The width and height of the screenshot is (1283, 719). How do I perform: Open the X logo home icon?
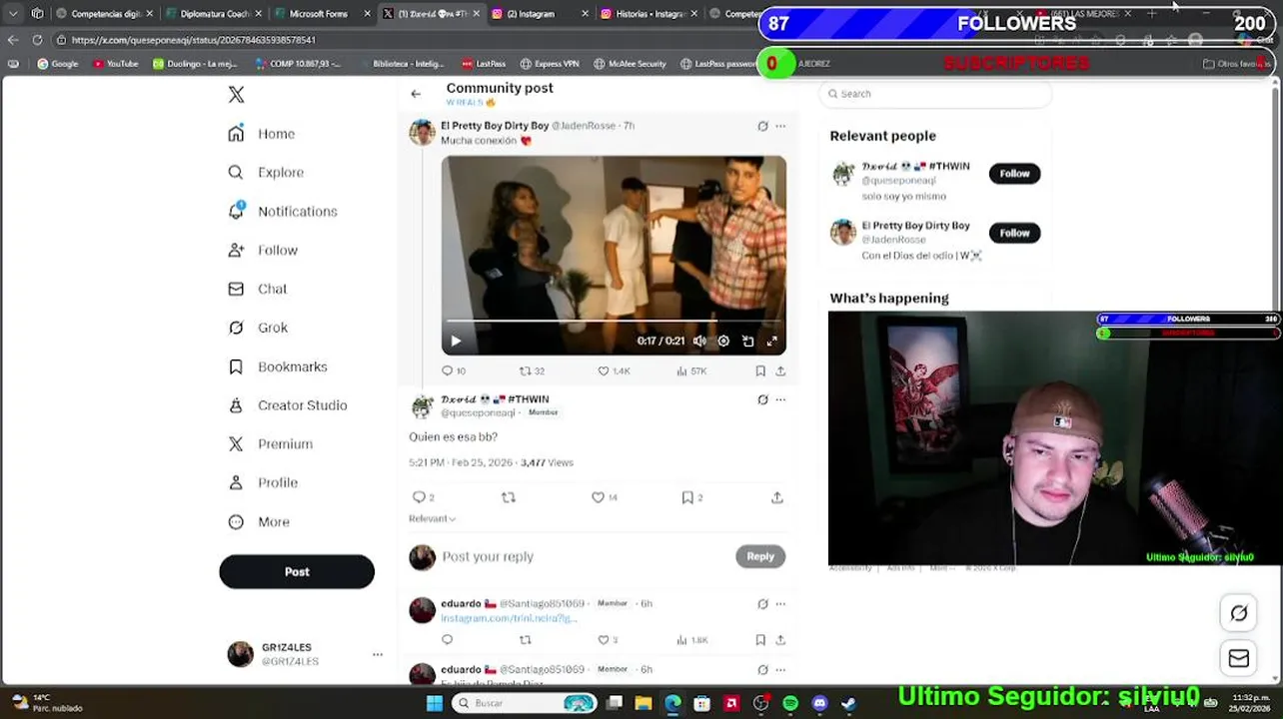[236, 94]
